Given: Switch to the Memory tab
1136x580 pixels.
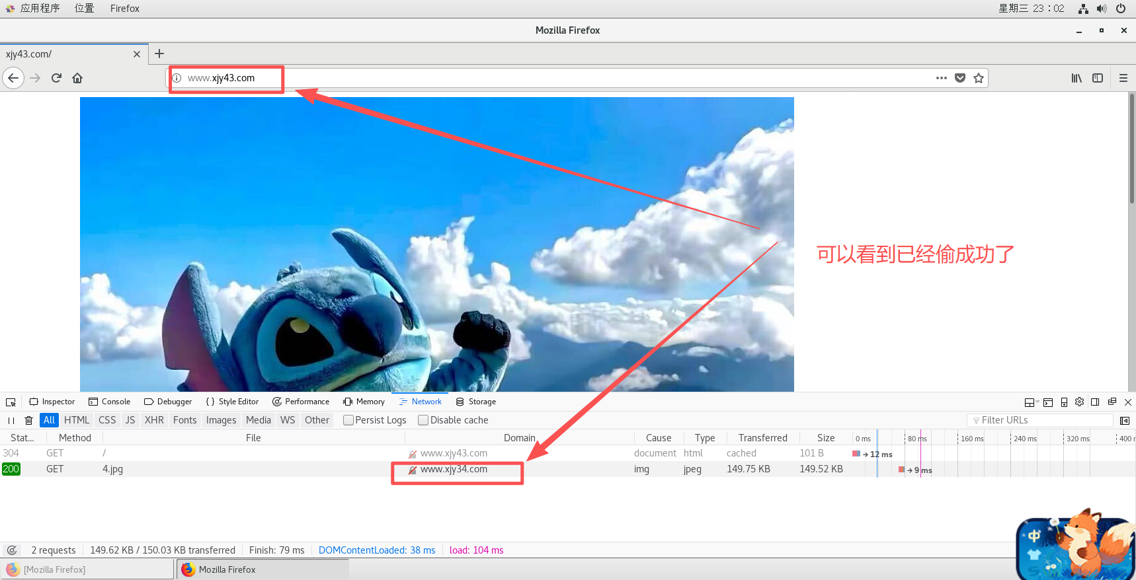Looking at the screenshot, I should click(364, 402).
